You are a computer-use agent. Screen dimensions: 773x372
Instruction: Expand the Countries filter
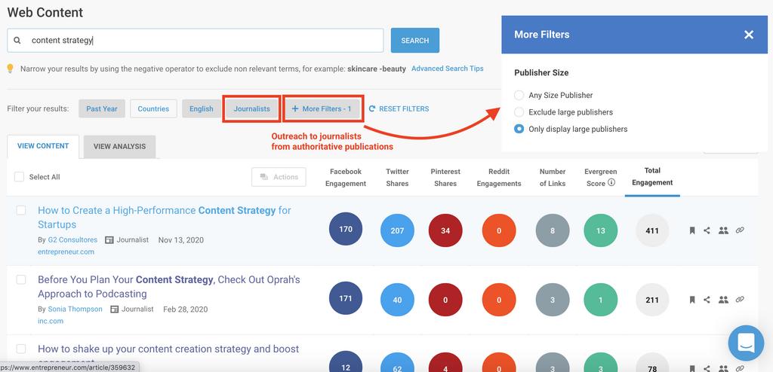pyautogui.click(x=153, y=109)
